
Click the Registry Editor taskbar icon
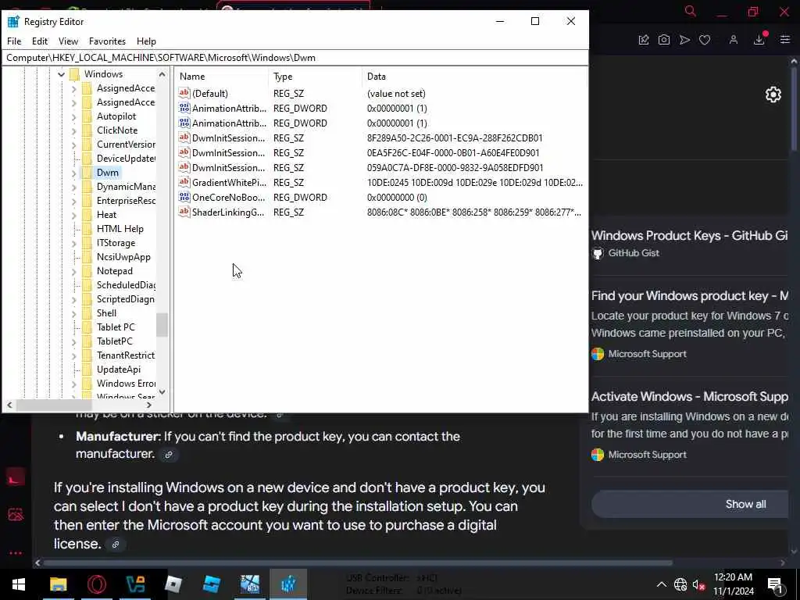pyautogui.click(x=288, y=584)
